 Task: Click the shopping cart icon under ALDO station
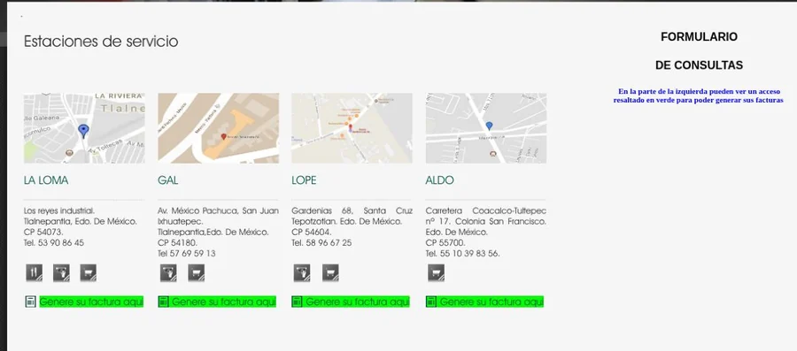(436, 273)
